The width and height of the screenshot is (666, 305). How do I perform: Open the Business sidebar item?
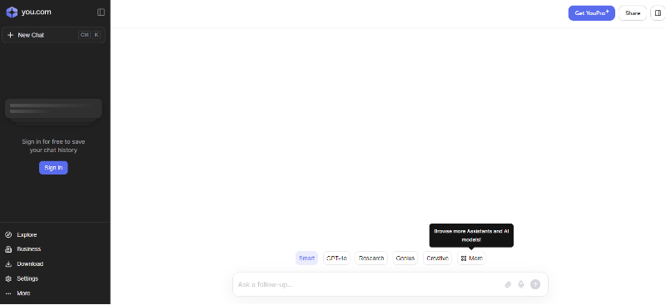[x=29, y=249]
